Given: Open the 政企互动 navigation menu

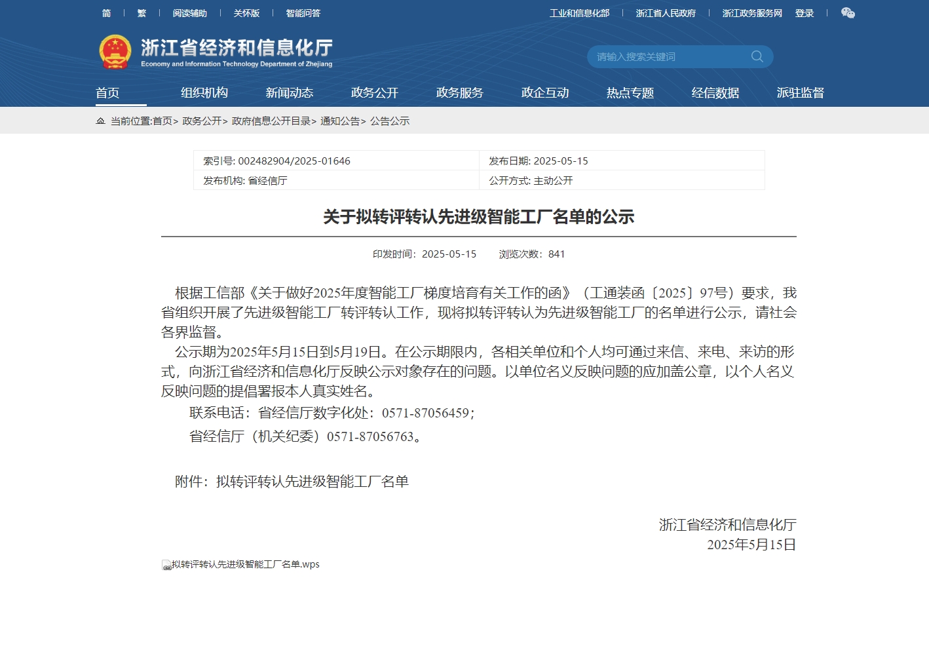Looking at the screenshot, I should pyautogui.click(x=544, y=92).
